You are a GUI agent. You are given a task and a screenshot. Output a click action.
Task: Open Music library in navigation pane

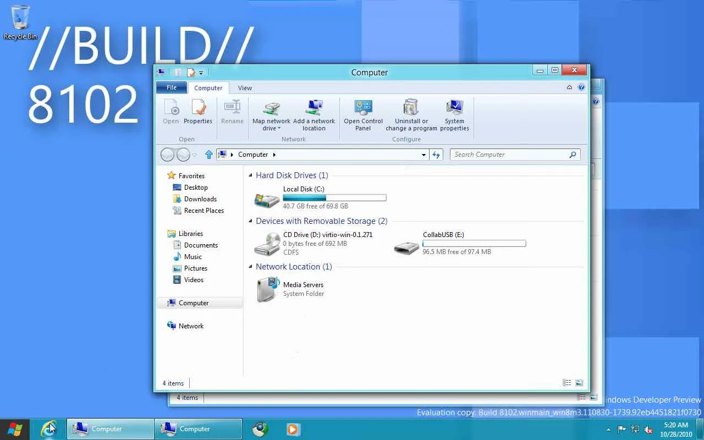pyautogui.click(x=188, y=257)
